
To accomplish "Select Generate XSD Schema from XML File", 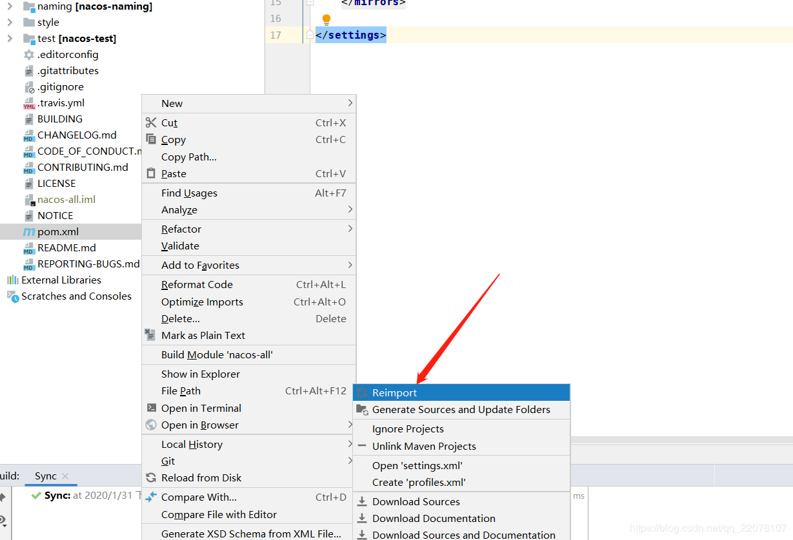I will 248,534.
